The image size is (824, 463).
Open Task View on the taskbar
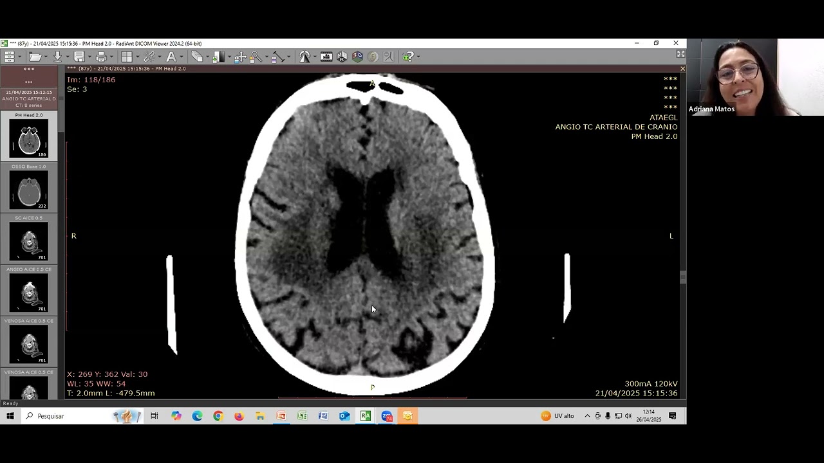(154, 416)
